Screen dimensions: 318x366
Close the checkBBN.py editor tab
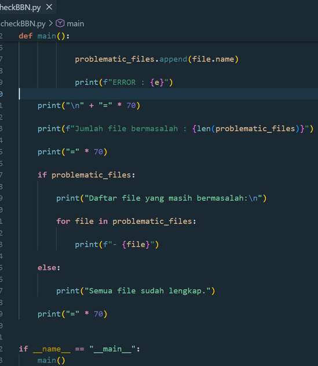coord(49,7)
